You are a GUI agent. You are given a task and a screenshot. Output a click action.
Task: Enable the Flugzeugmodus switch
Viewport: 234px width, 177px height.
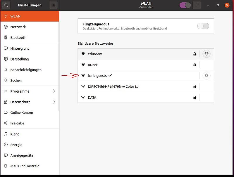pyautogui.click(x=203, y=26)
